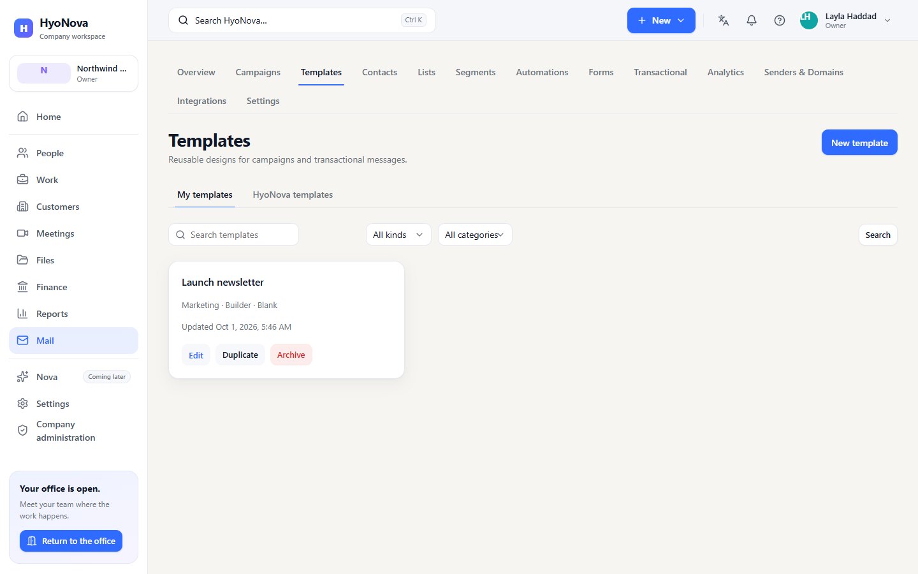Click the Layla Haddad avatar
This screenshot has height=574, width=918.
tap(809, 20)
